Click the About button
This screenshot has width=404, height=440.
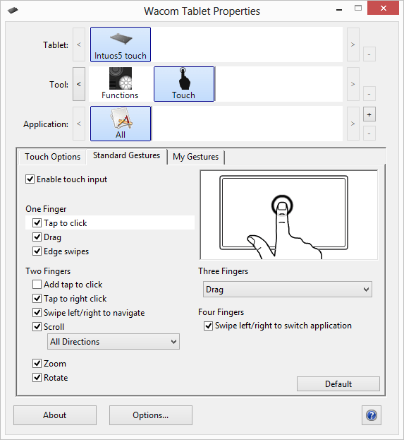click(x=55, y=415)
